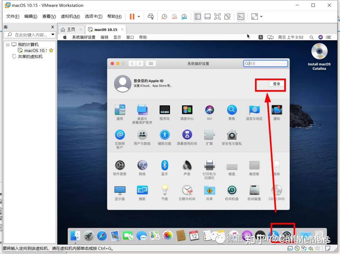This screenshot has width=340, height=254.
Task: Open Desktop & Screen Saver (桌面与屏幕保护程序) pane
Action: 142,114
